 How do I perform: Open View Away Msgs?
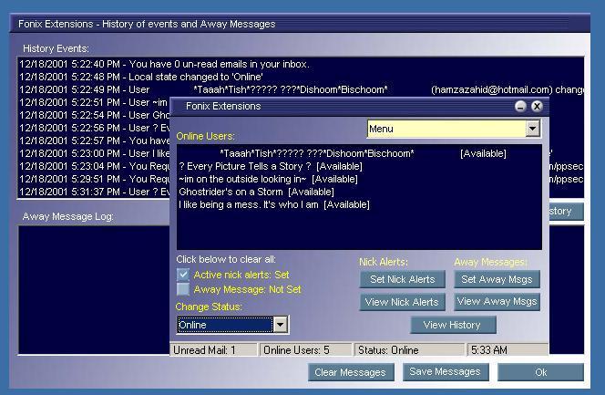click(x=497, y=302)
